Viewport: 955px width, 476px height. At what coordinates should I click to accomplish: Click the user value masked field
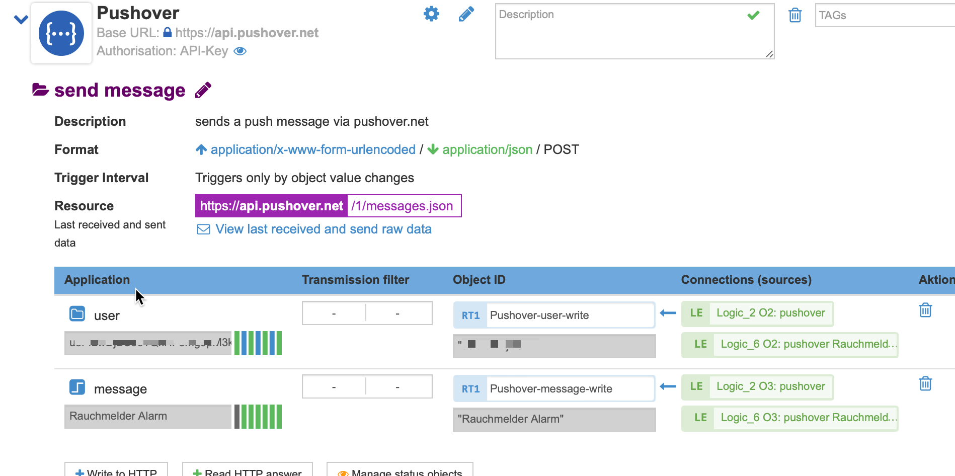click(x=148, y=343)
